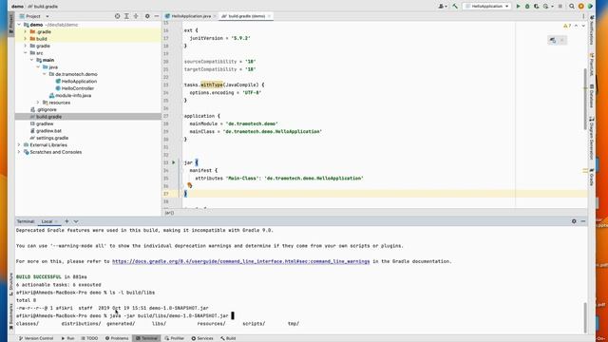Open editor tabs more options icon
The width and height of the screenshot is (608, 342).
[583, 16]
